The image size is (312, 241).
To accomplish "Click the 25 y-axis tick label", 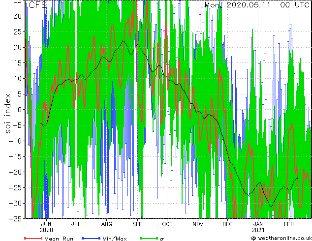I will tap(18, 31).
